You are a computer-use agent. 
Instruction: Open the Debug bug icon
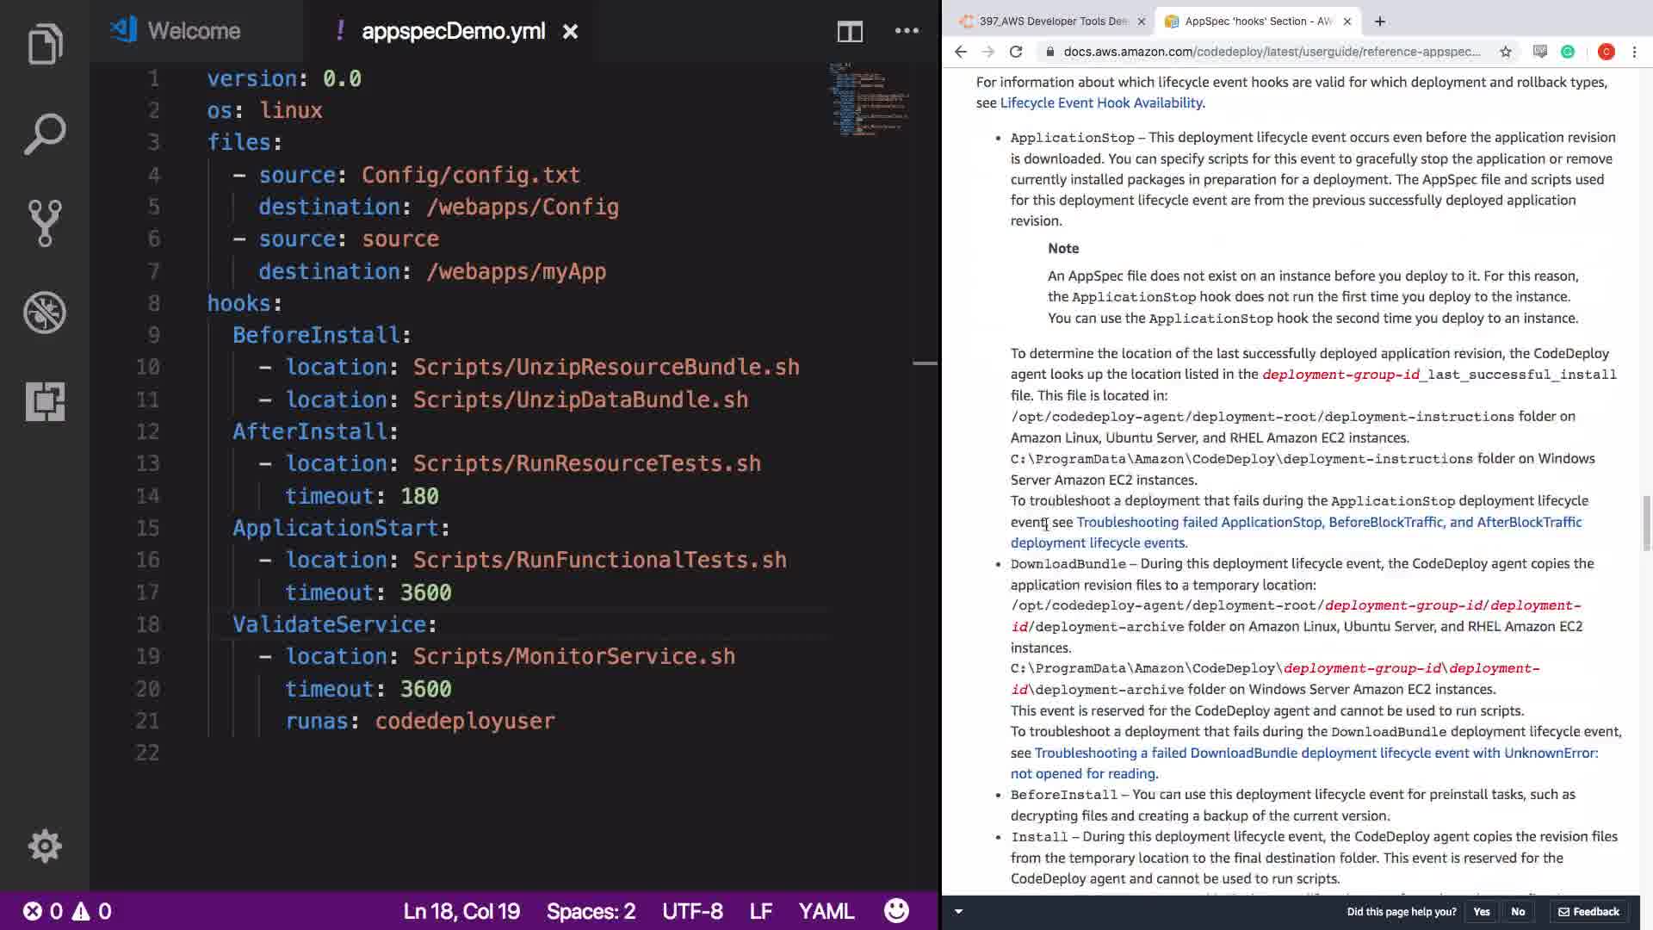(45, 312)
